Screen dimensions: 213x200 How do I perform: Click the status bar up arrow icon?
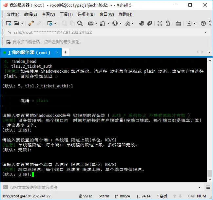point(175,196)
